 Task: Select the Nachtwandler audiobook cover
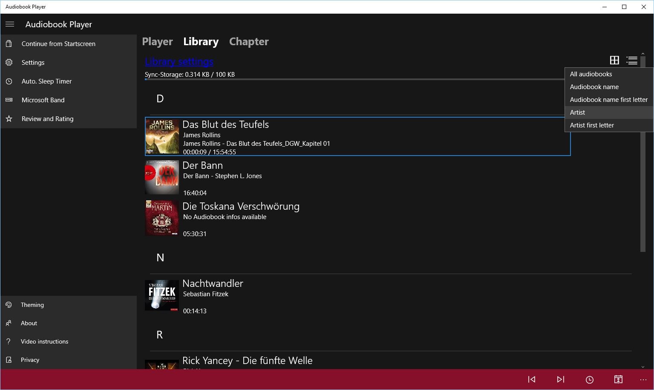tap(161, 295)
